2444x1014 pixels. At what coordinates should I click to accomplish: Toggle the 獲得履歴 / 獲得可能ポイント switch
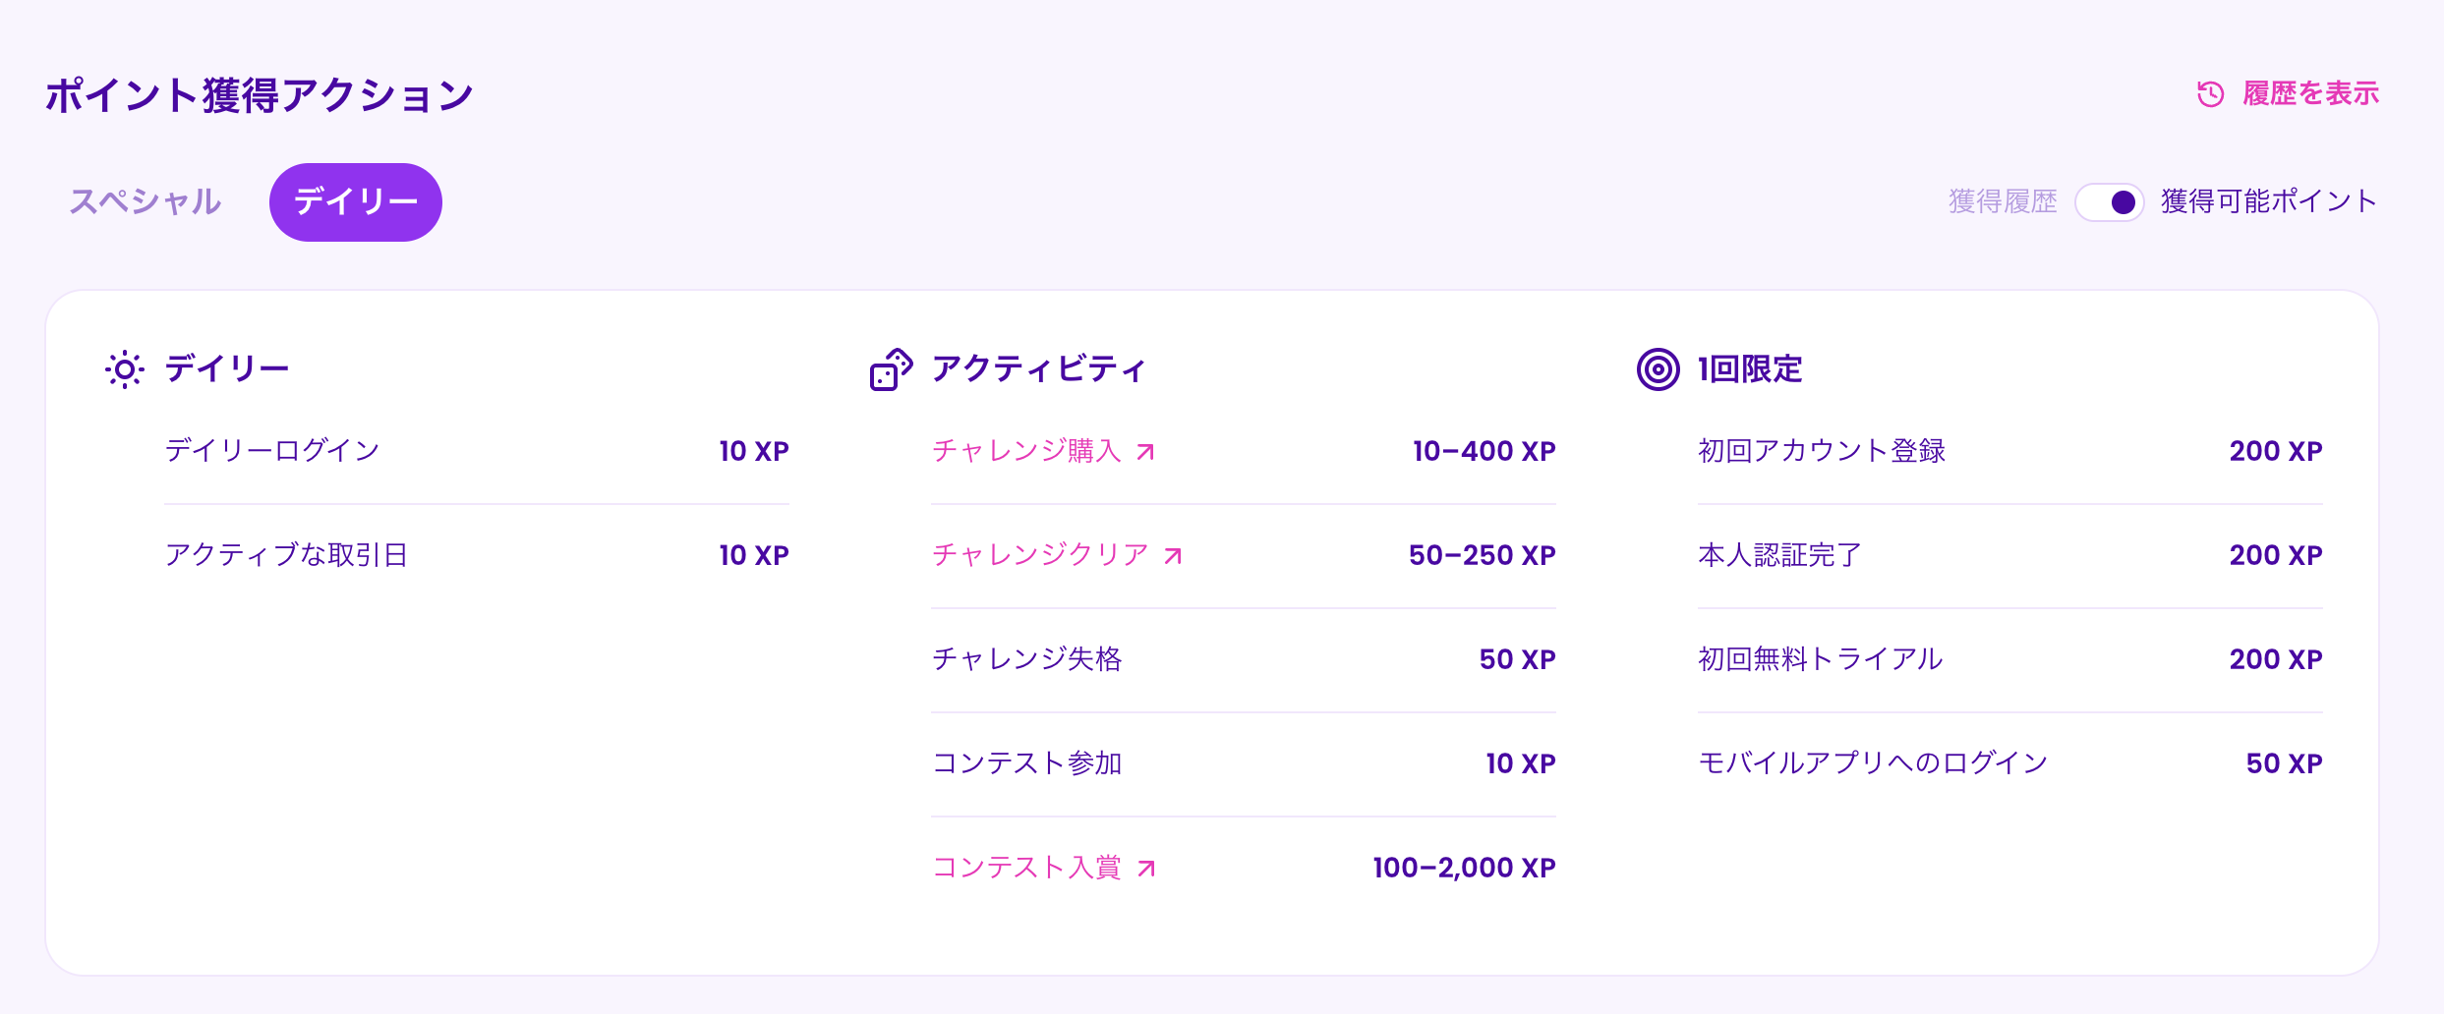(2110, 202)
